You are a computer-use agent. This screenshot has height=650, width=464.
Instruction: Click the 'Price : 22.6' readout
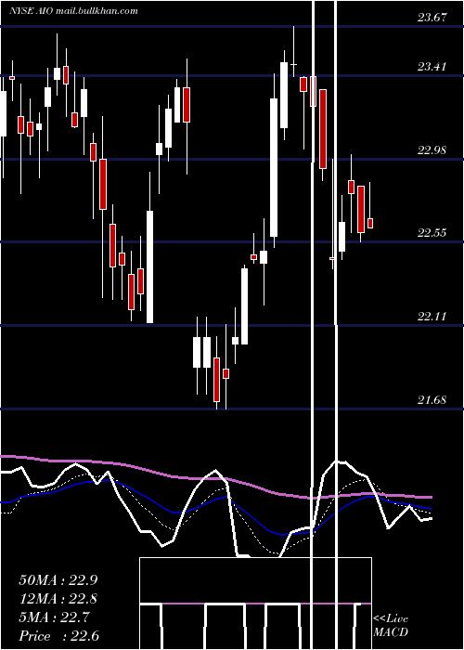tap(58, 636)
